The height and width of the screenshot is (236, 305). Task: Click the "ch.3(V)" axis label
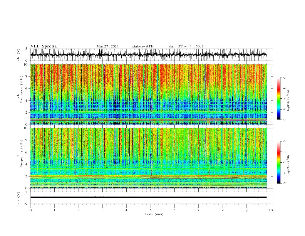tap(18, 198)
